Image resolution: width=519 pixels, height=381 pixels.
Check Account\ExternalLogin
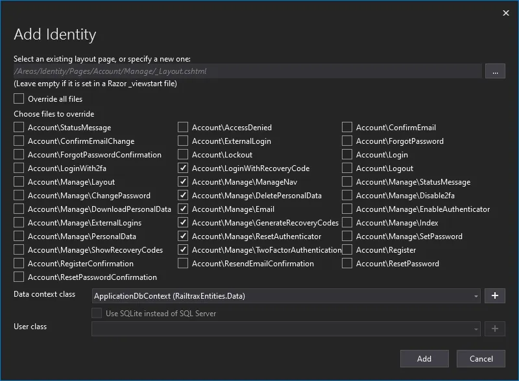183,141
